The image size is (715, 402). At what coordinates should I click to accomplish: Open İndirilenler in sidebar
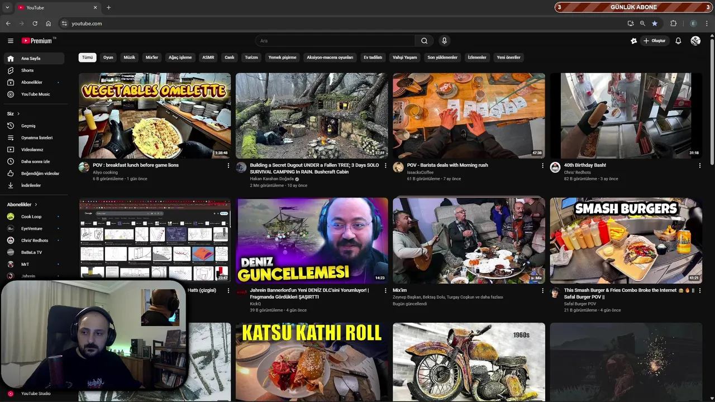pos(34,185)
